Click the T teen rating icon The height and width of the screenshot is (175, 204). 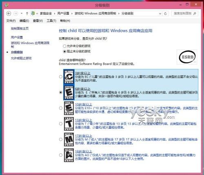click(x=69, y=124)
